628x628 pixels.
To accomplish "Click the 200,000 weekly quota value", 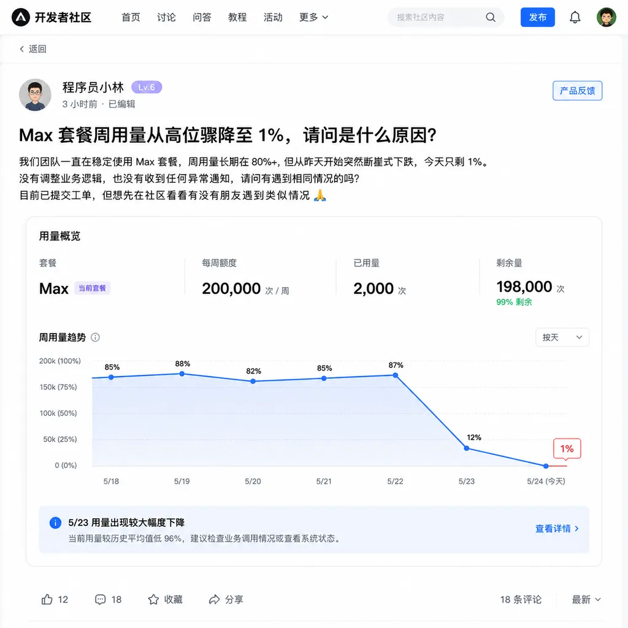I will 231,288.
